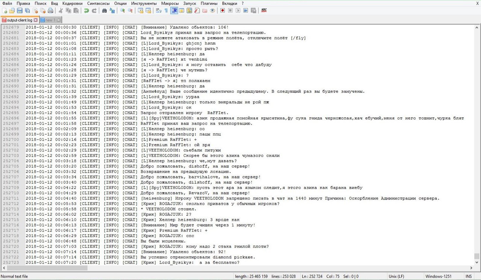Open the Опции menu
Image resolution: width=481 pixels, height=280 pixels.
coord(120,3)
